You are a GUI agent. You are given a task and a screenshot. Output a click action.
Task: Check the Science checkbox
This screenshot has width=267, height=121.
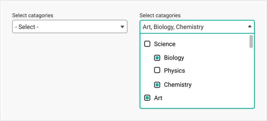pyautogui.click(x=147, y=44)
